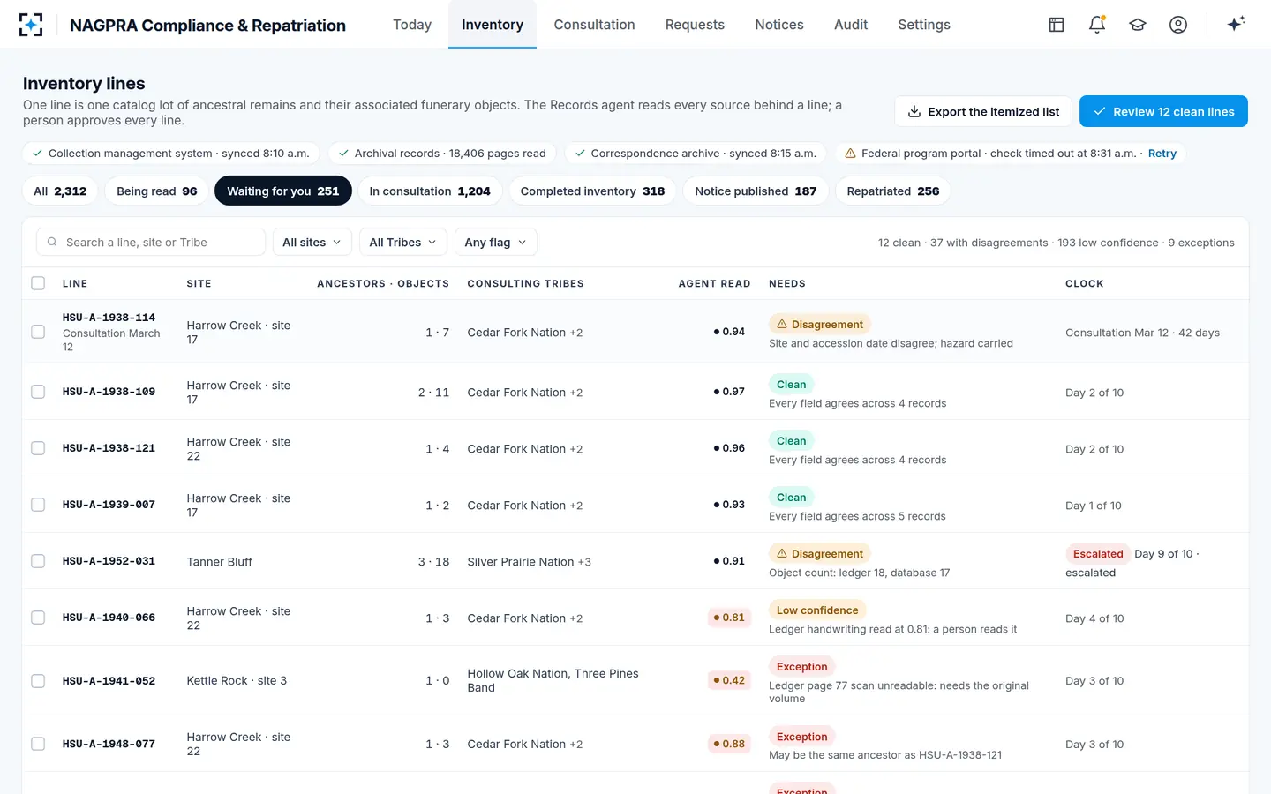Click the 0.42 agent read score

pos(729,680)
